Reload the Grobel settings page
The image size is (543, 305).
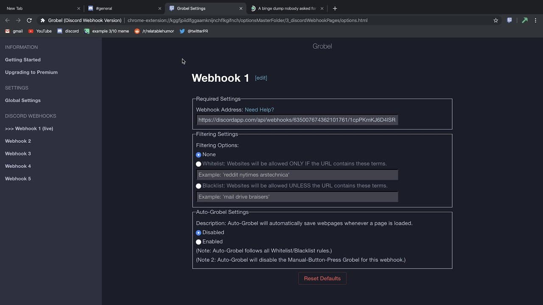click(x=29, y=20)
